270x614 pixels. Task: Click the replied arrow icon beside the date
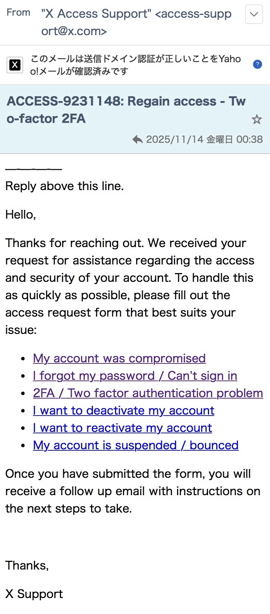[138, 140]
